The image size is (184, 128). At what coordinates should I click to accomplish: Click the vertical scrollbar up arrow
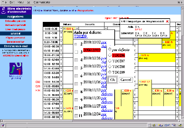click(x=182, y=8)
